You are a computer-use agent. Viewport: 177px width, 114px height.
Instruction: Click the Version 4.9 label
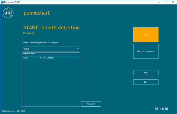[29, 33]
